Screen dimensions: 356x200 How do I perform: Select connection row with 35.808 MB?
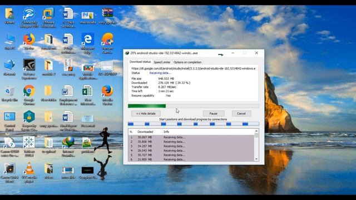[x=191, y=142]
